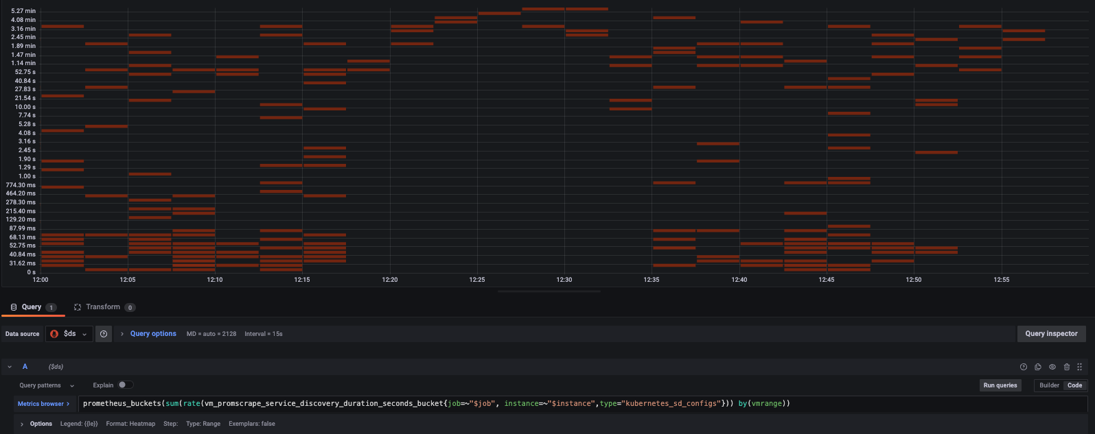Click the 'Data source' label

tap(23, 334)
